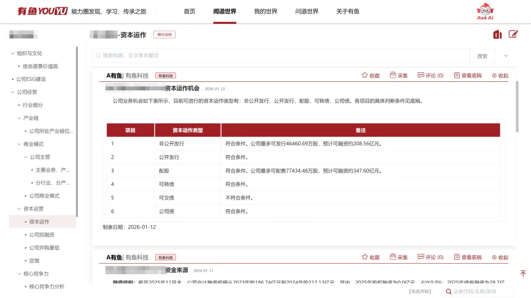Collapse the 组织与文化 tree node
531x298 pixels.
(12, 53)
